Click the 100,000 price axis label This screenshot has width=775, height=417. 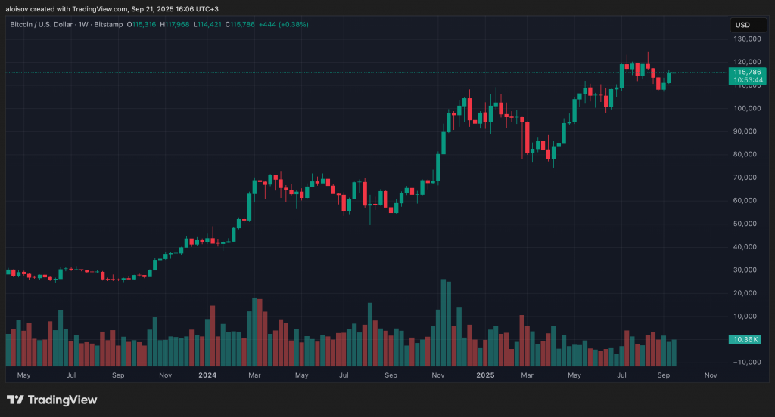pos(747,108)
